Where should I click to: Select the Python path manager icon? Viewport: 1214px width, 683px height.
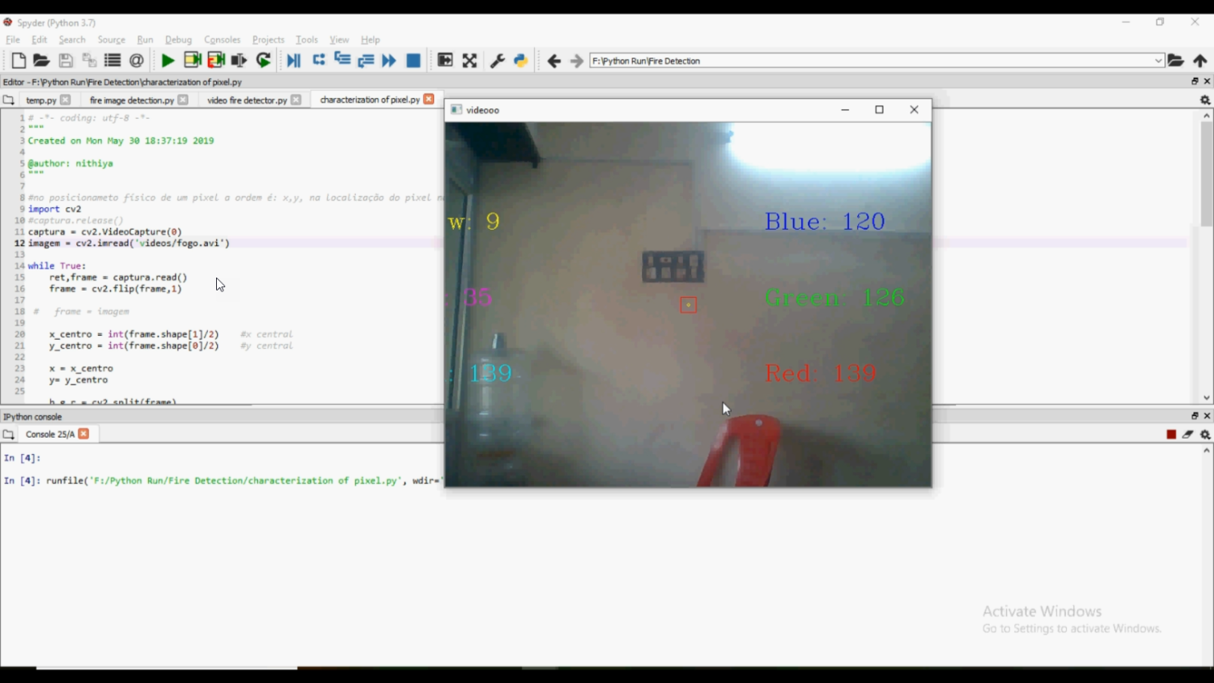pos(520,60)
